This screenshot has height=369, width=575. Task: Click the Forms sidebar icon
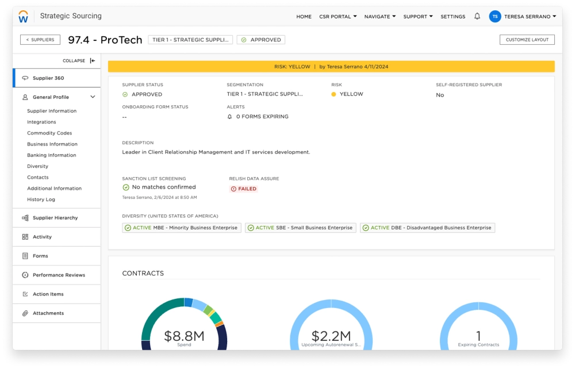(x=25, y=256)
